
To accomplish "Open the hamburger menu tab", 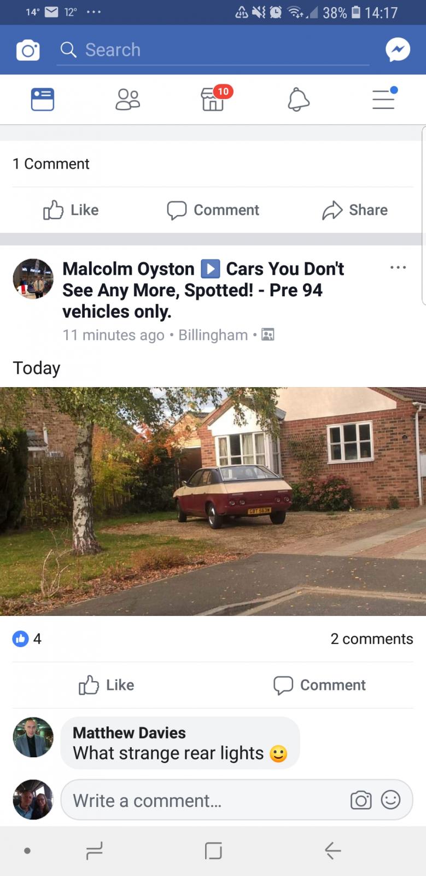I will [384, 99].
